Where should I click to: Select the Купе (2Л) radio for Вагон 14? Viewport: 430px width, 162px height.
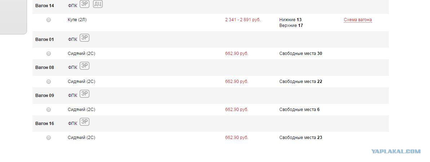click(x=49, y=20)
